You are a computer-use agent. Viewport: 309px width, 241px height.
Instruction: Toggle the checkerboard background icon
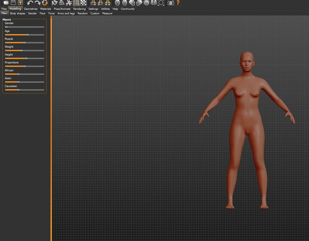83,3
